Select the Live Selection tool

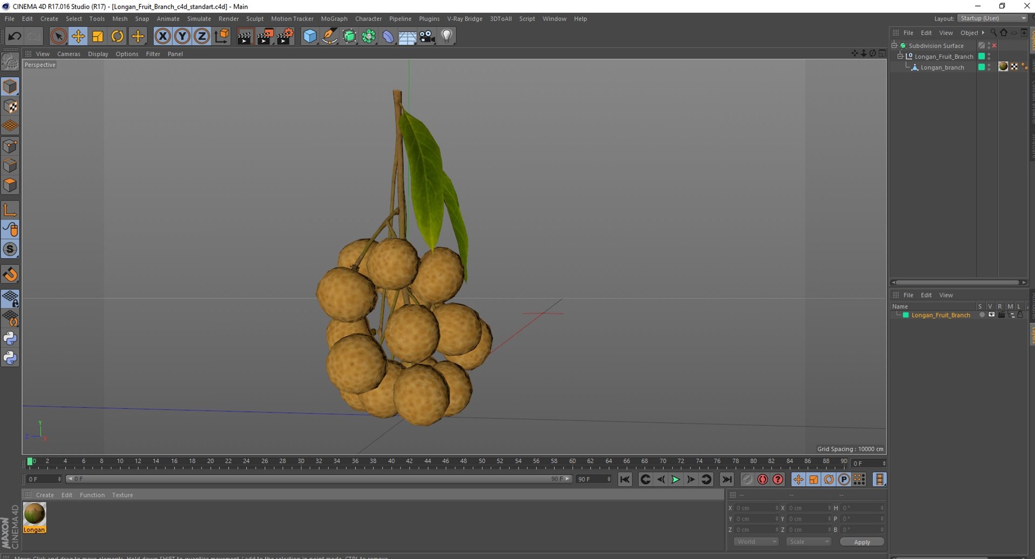point(58,37)
